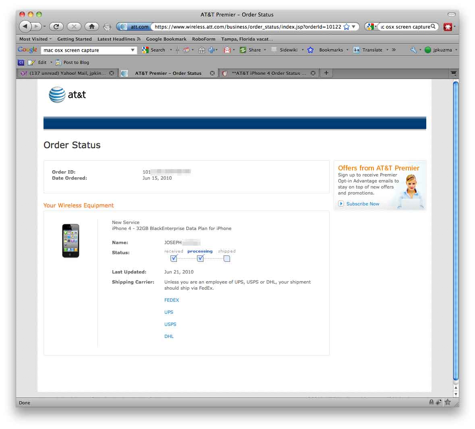Open Google toolbar wrench settings
The width and height of the screenshot is (475, 429).
coord(413,50)
